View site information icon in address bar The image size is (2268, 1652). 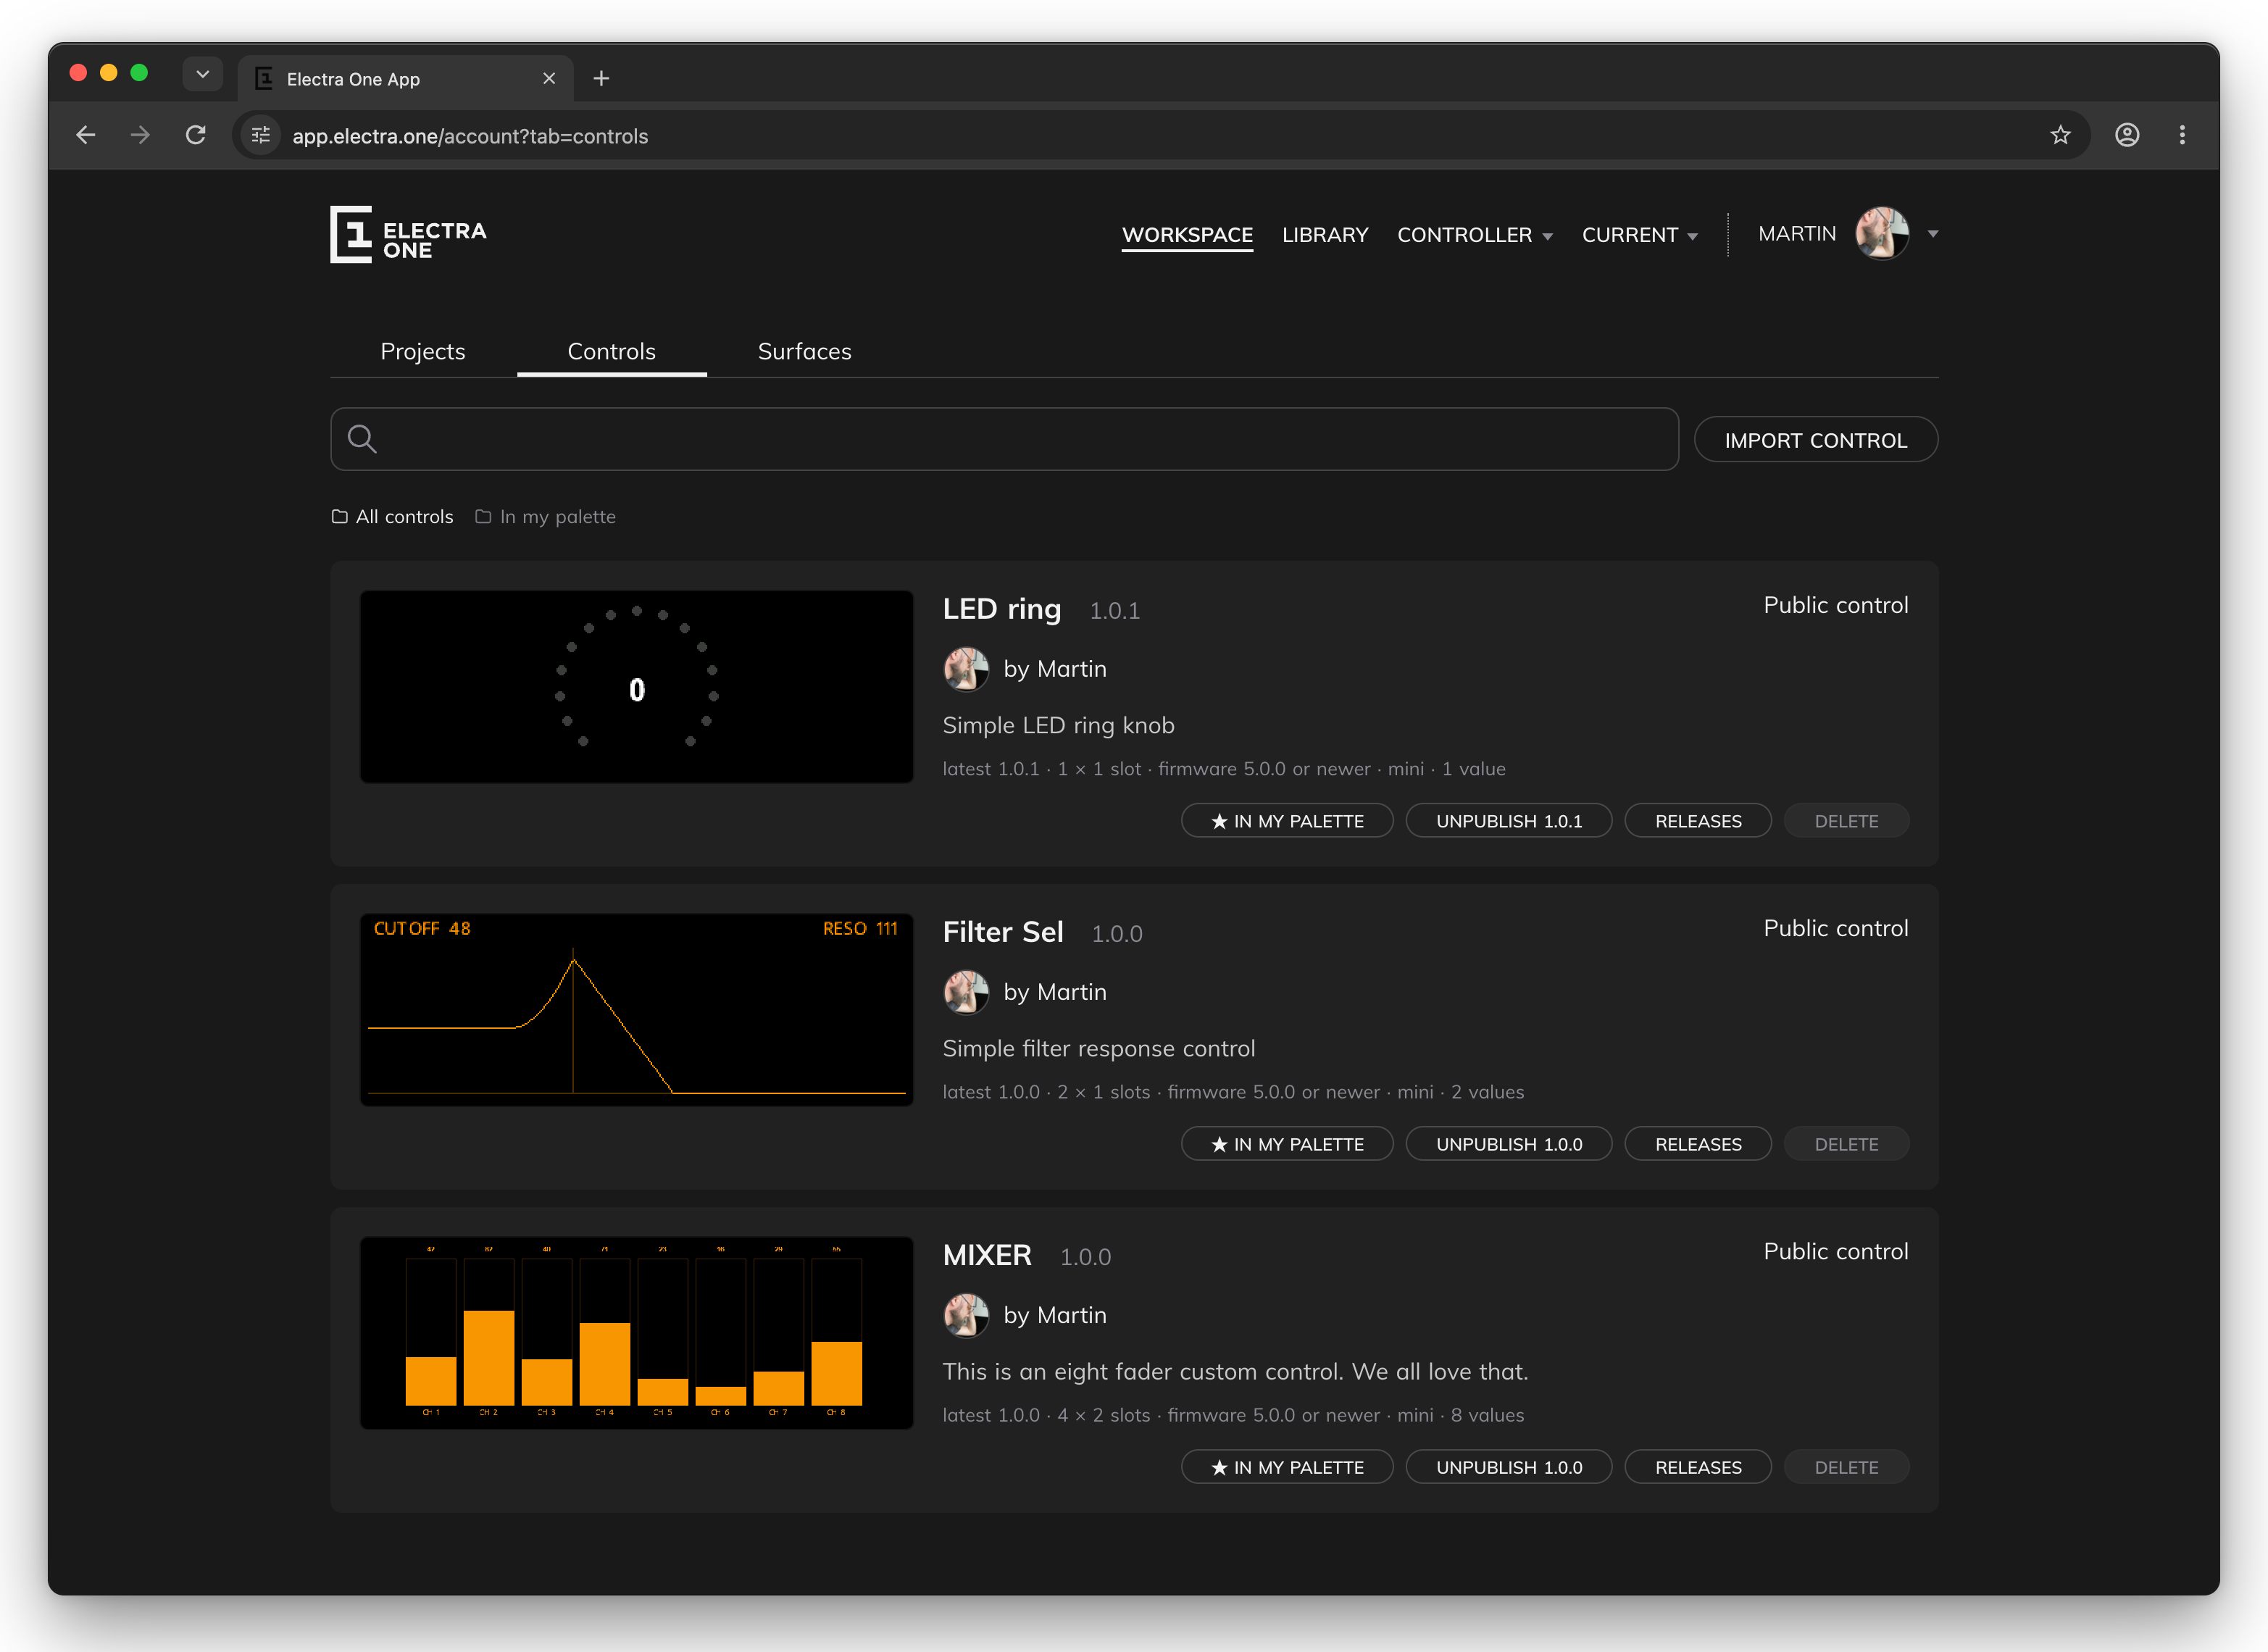pos(261,135)
